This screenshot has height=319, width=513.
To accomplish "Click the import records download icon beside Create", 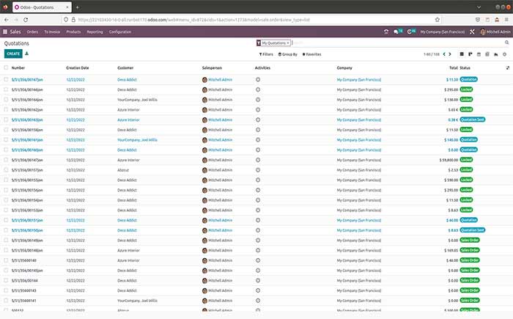I will (27, 54).
